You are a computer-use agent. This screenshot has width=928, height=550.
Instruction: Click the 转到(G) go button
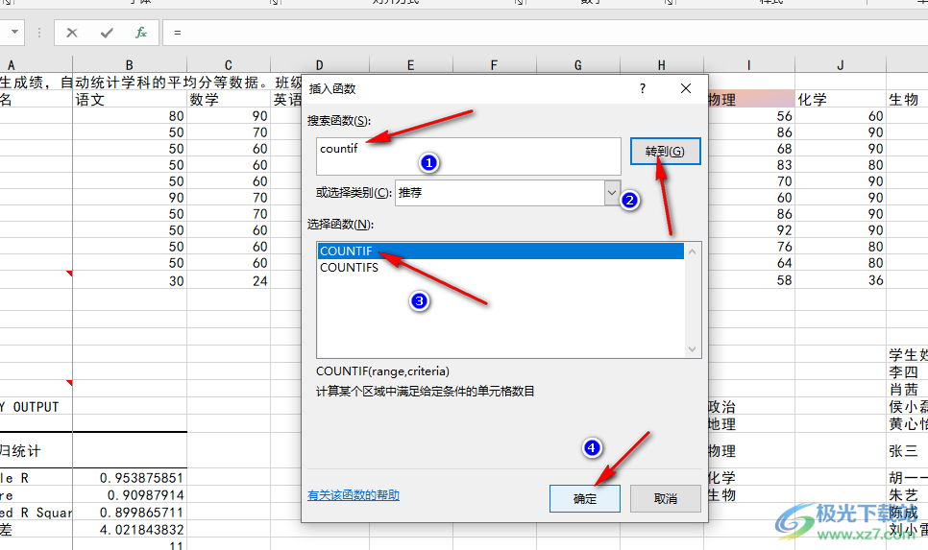[x=665, y=152]
